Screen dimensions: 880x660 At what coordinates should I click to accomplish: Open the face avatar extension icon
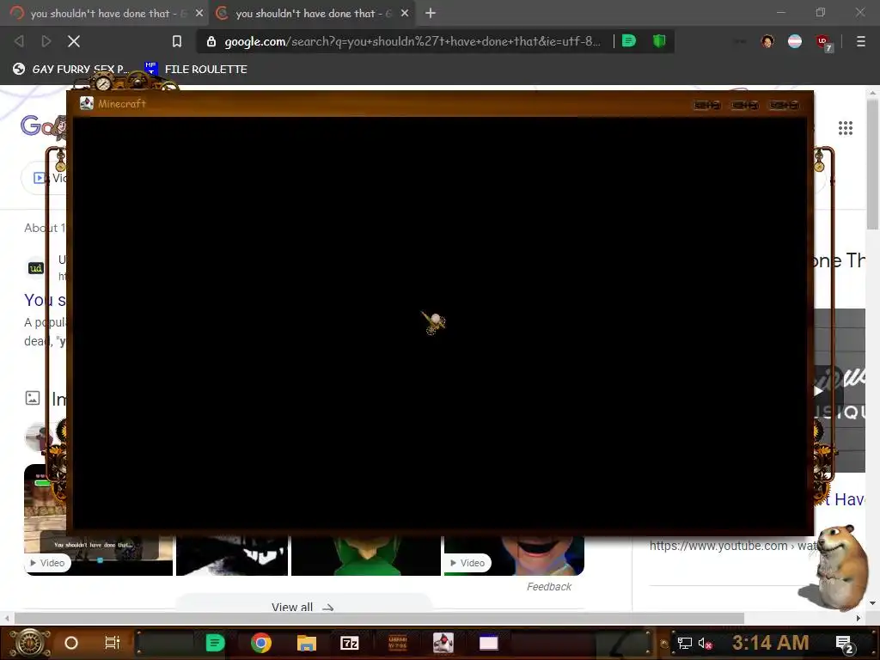767,41
